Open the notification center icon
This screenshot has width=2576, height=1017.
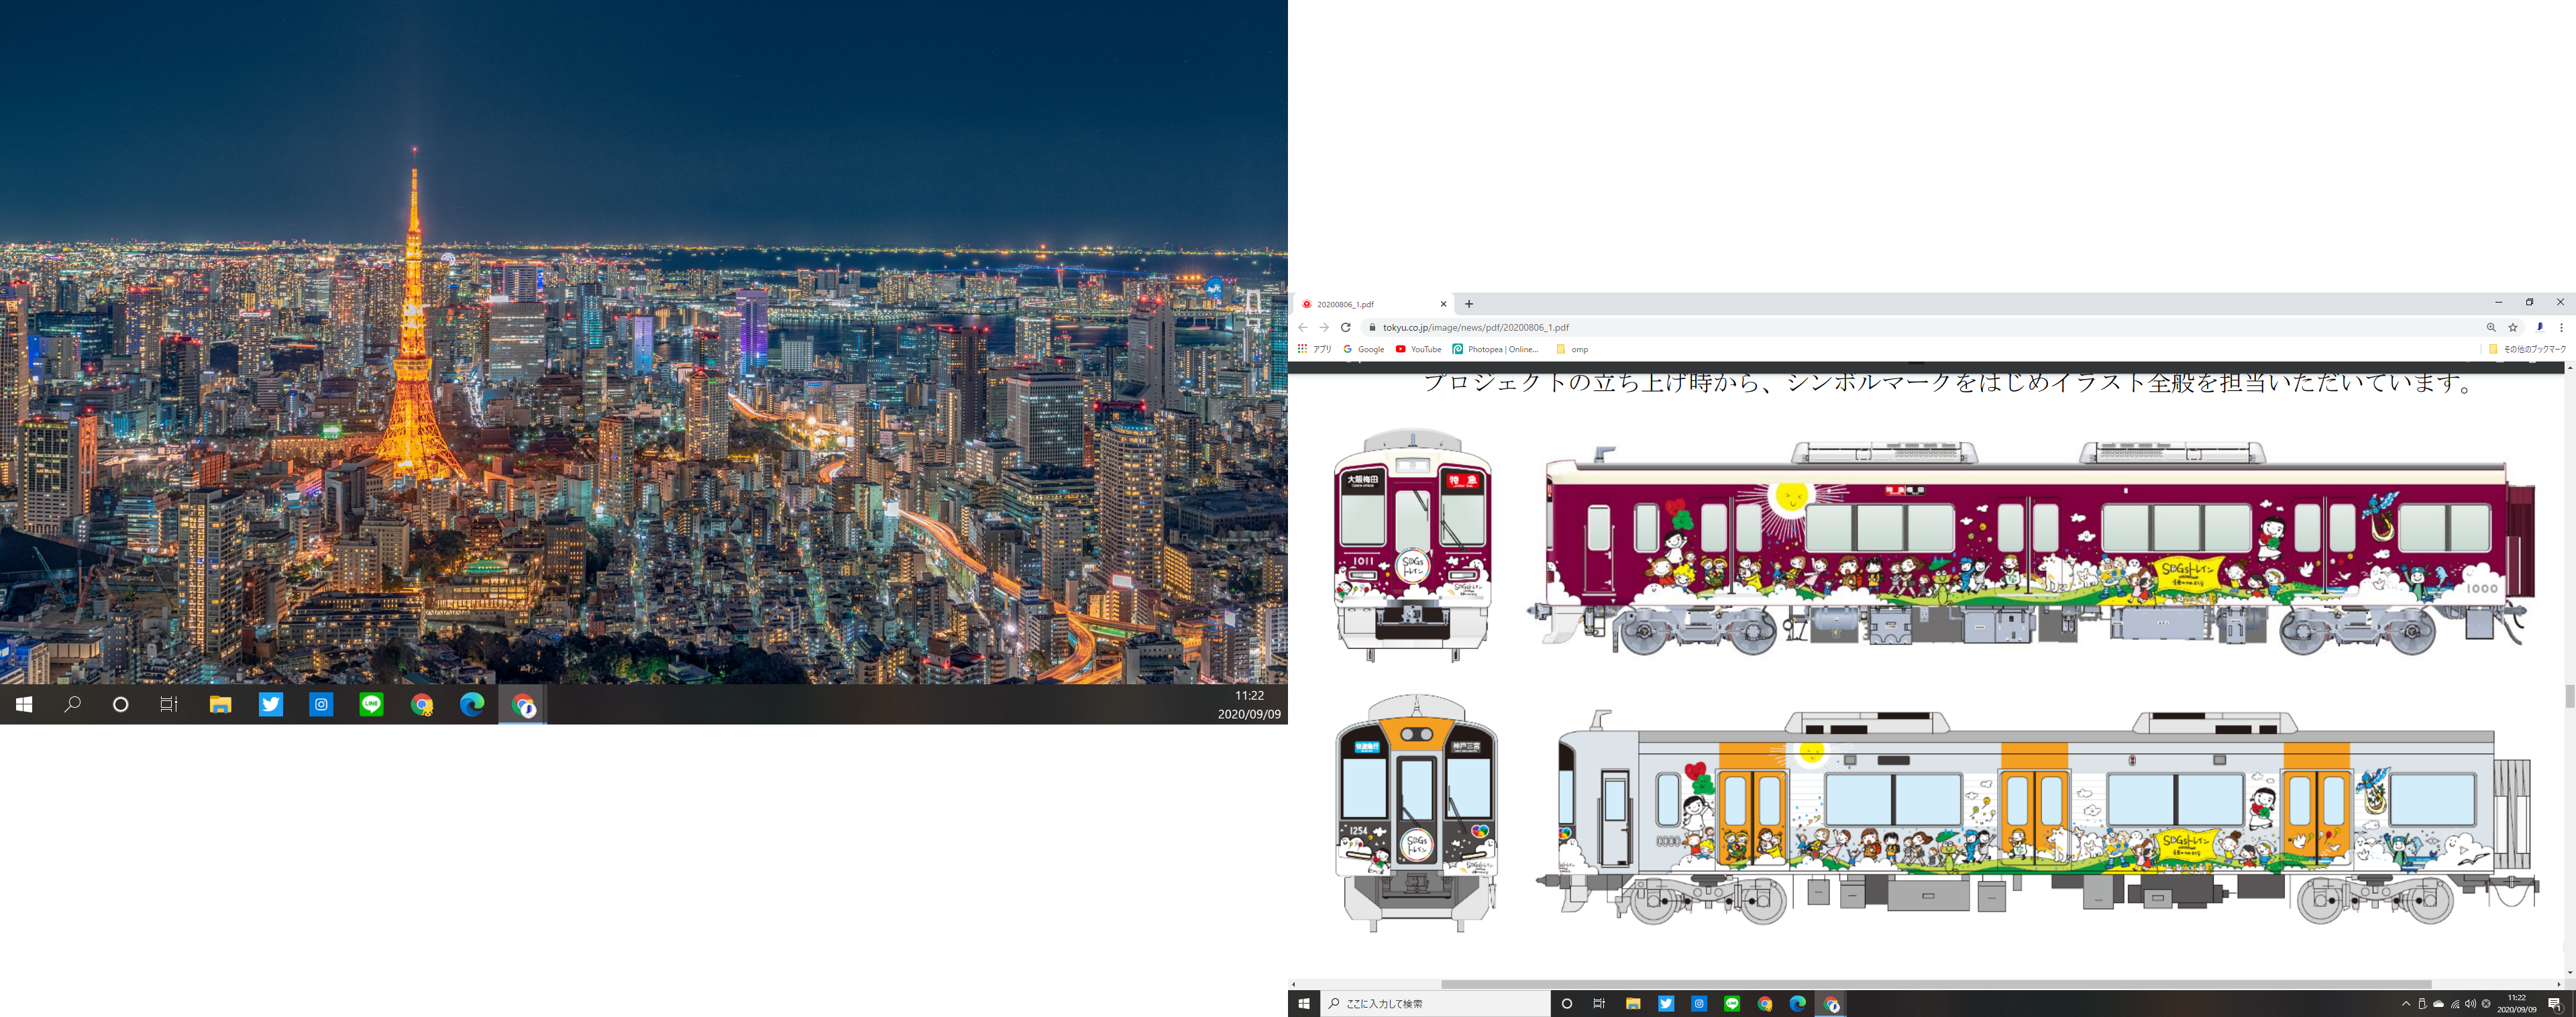(x=2554, y=1003)
